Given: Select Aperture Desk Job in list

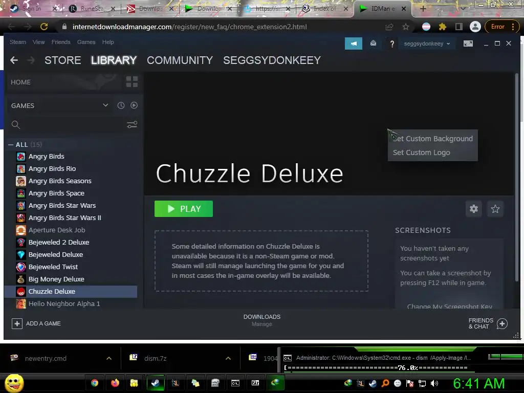Looking at the screenshot, I should click(72, 230).
